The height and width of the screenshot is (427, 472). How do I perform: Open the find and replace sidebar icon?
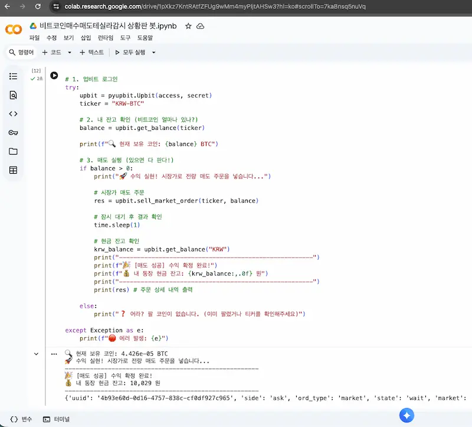click(13, 95)
